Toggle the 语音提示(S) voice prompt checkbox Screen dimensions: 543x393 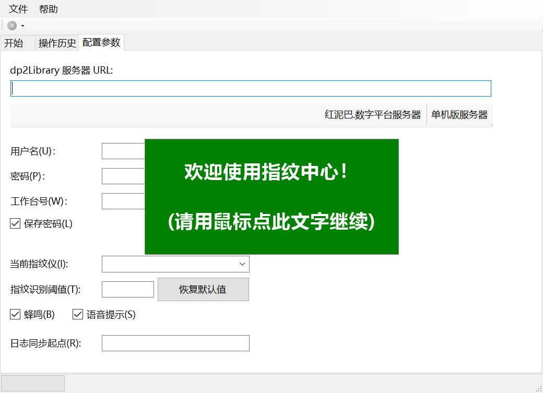pyautogui.click(x=77, y=314)
